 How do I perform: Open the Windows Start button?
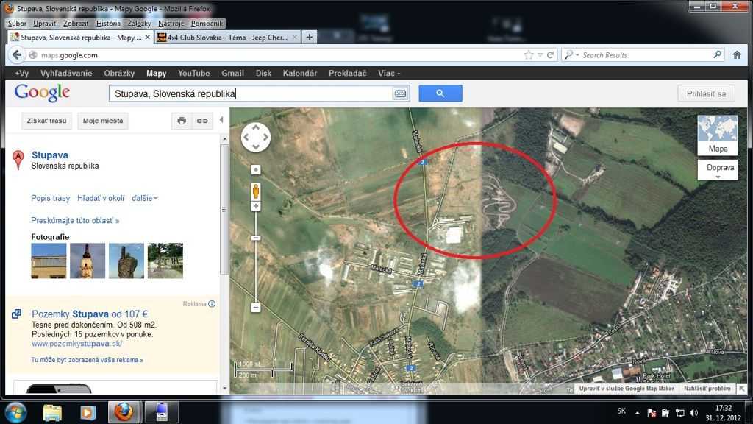click(x=16, y=412)
